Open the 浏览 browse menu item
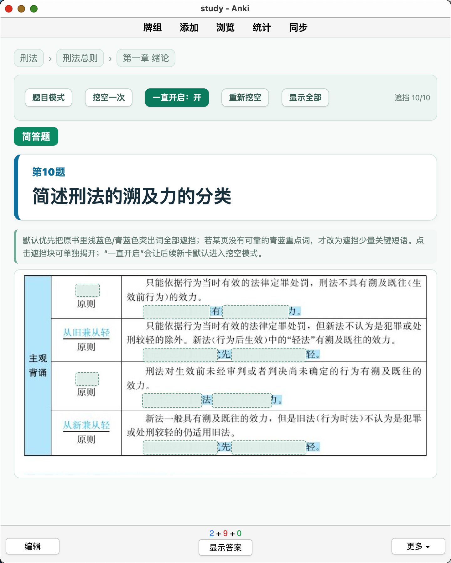 tap(225, 28)
